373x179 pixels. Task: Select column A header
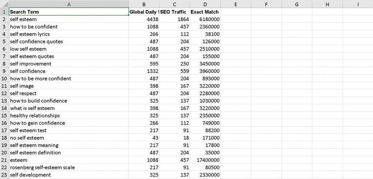(x=69, y=4)
